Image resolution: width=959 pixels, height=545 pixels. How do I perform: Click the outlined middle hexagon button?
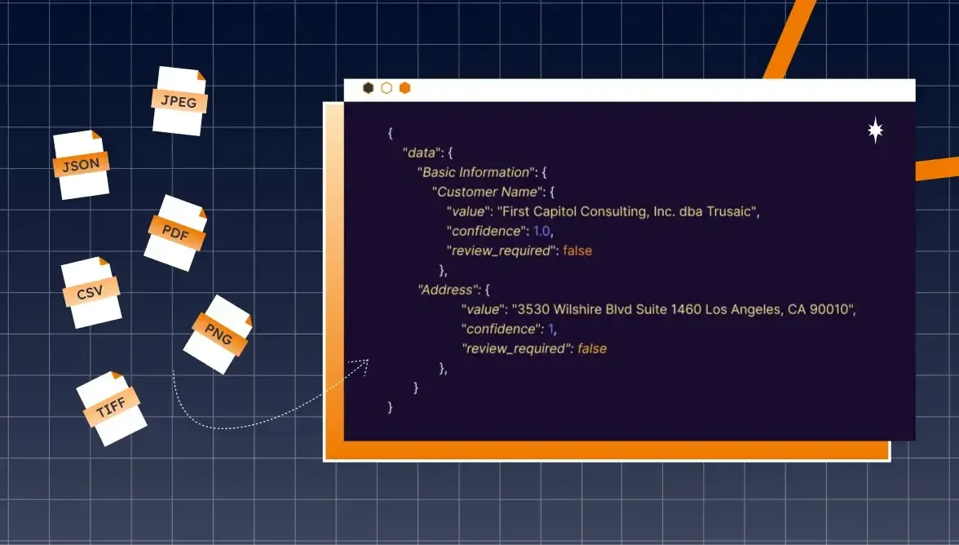387,88
